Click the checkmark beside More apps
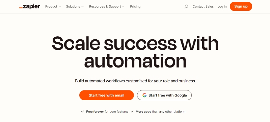270x122 pixels. (132, 112)
